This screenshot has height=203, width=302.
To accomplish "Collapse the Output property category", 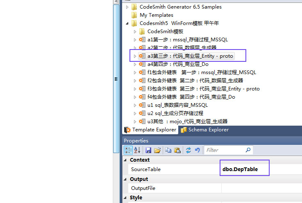I will (x=125, y=179).
